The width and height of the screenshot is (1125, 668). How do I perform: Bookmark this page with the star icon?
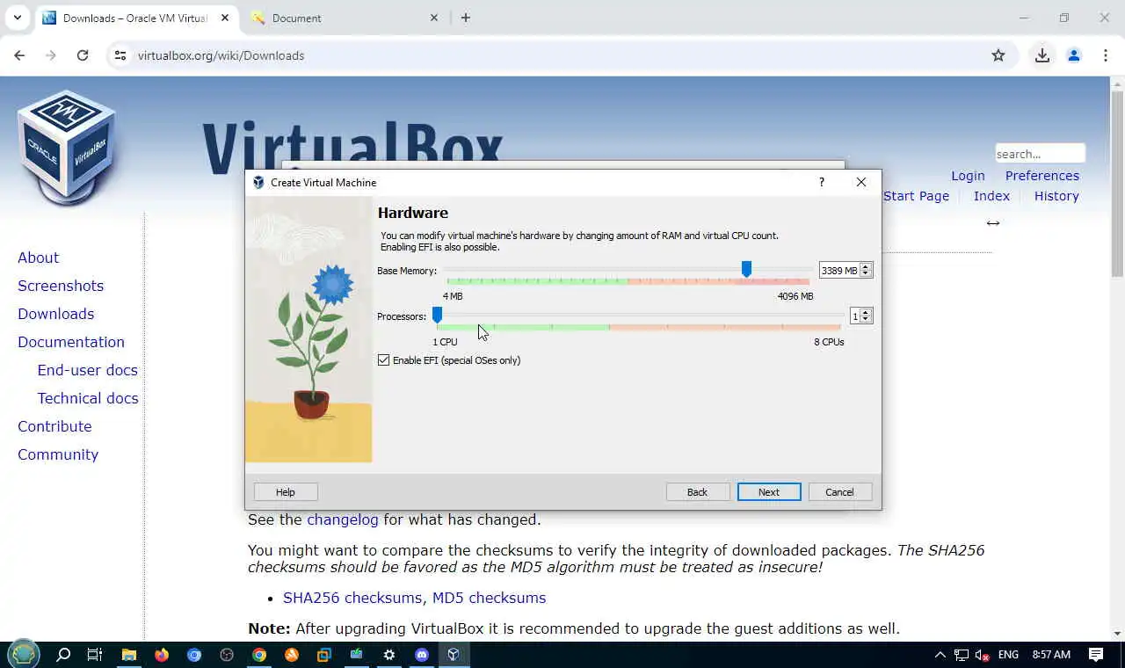tap(998, 55)
